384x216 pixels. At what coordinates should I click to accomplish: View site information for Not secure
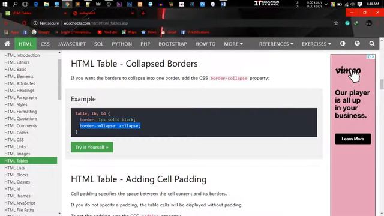[46, 23]
